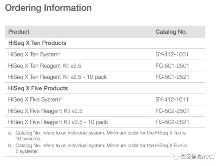The width and height of the screenshot is (222, 166).
Task: Click catalog number SY-412-1001
Action: (x=172, y=54)
